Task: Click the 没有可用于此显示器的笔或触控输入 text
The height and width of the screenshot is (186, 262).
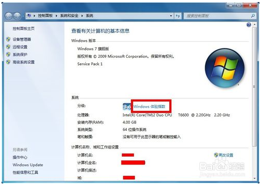Action: pyautogui.click(x=152, y=137)
